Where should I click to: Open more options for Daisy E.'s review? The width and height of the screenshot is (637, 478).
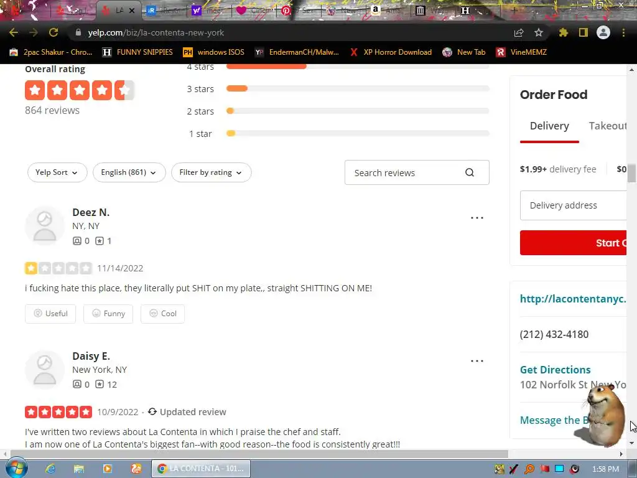pyautogui.click(x=477, y=361)
